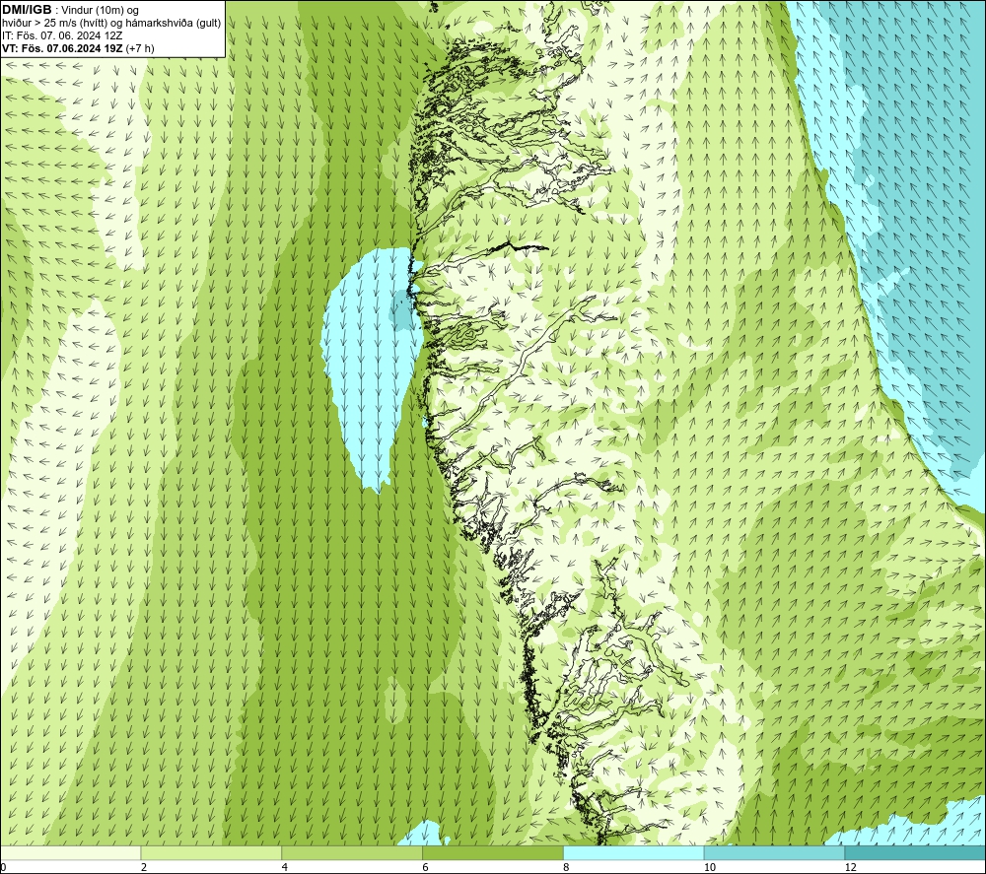Click the "Vindur (10m) og" header text

[x=100, y=10]
